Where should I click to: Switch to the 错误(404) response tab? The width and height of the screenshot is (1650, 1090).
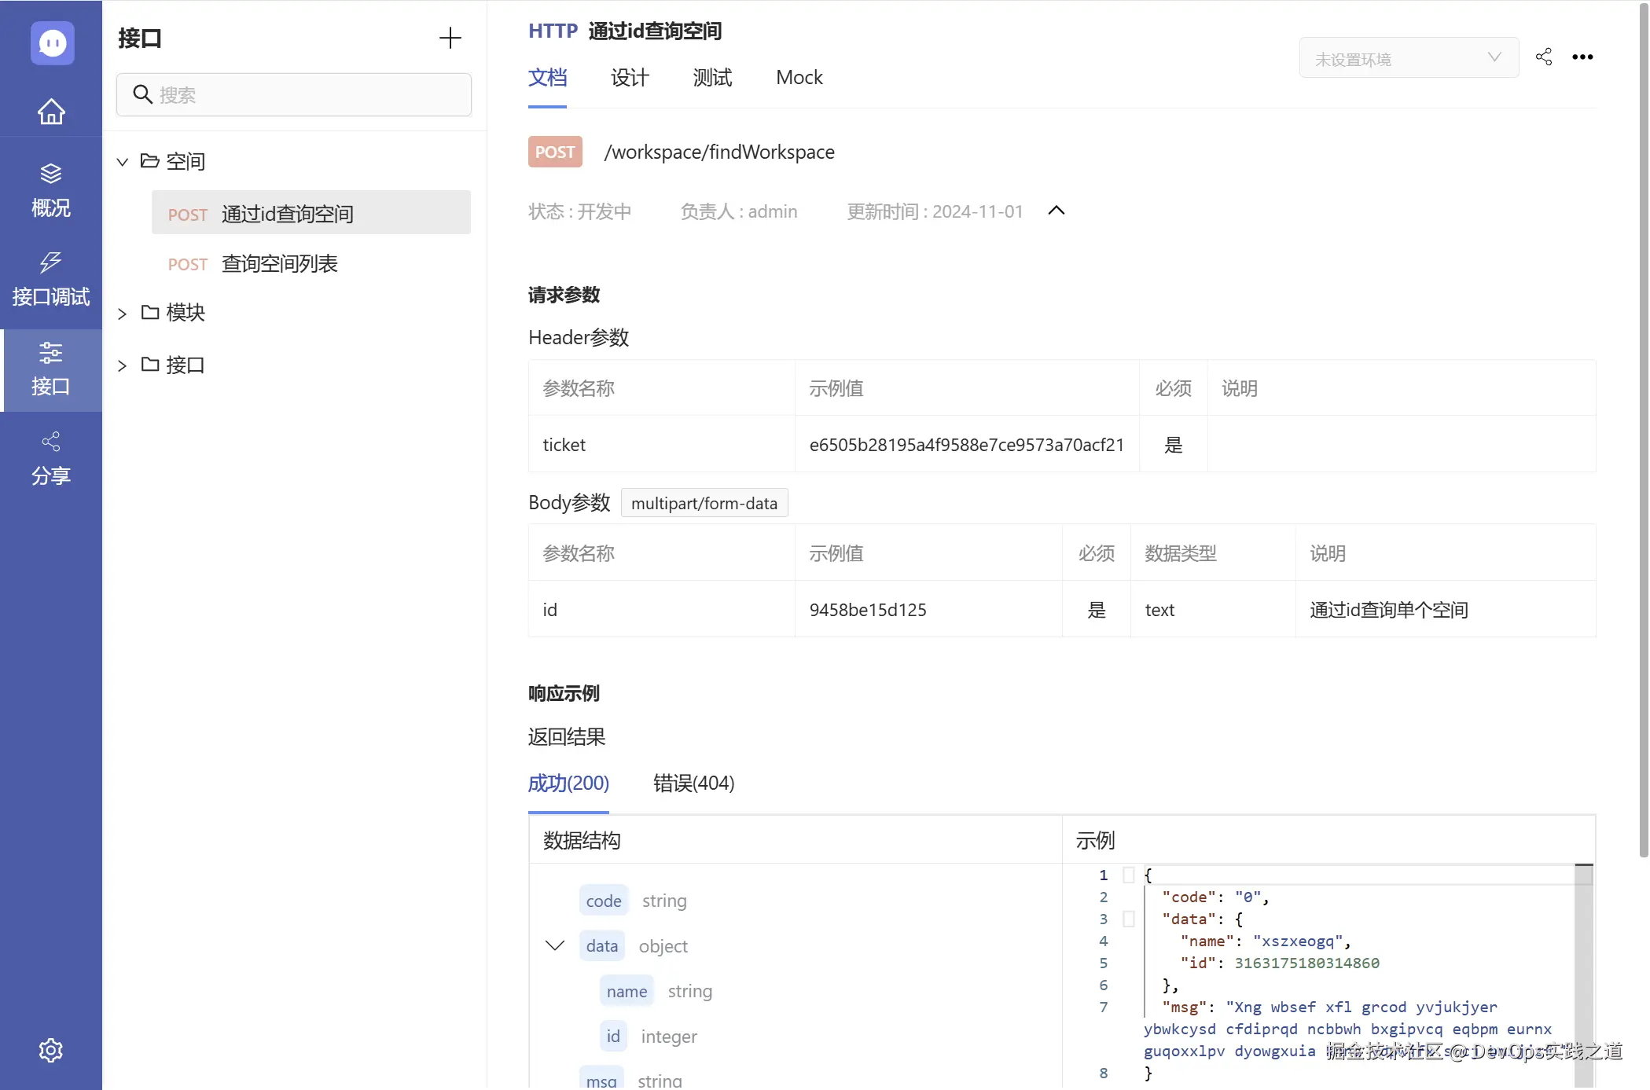(x=693, y=784)
